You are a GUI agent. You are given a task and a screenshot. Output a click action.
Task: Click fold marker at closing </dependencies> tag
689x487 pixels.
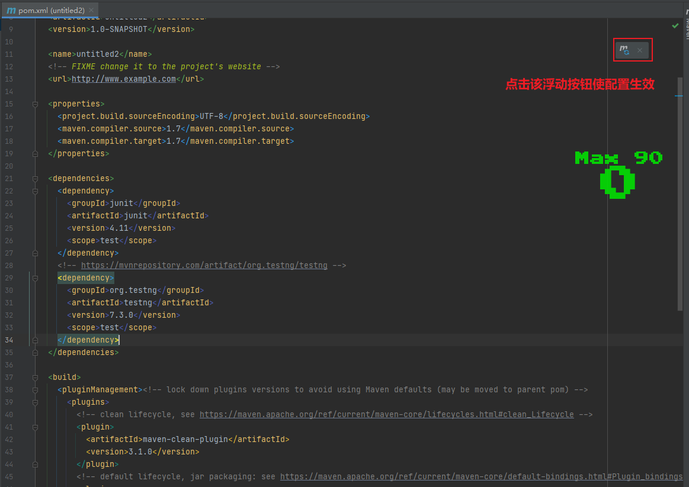pos(35,352)
